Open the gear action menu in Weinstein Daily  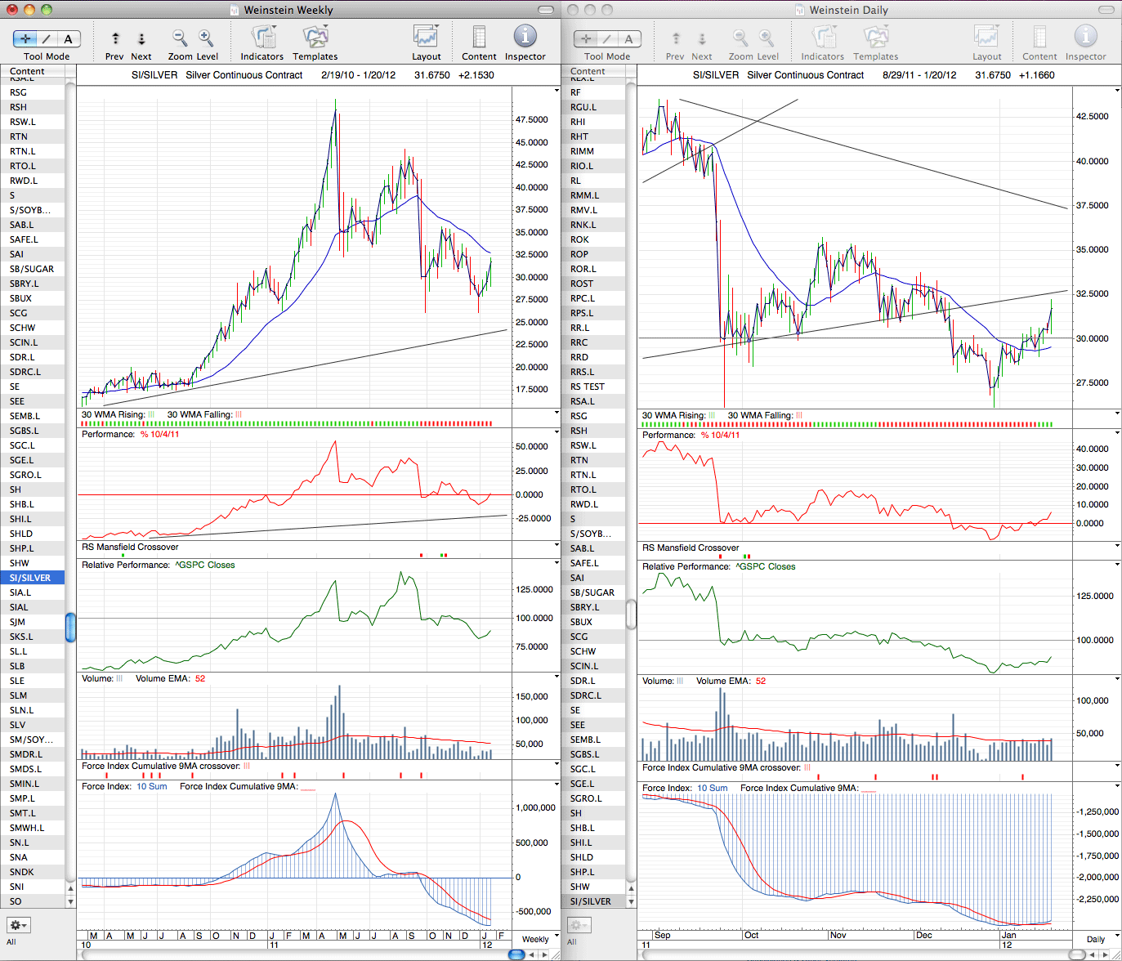pyautogui.click(x=579, y=925)
